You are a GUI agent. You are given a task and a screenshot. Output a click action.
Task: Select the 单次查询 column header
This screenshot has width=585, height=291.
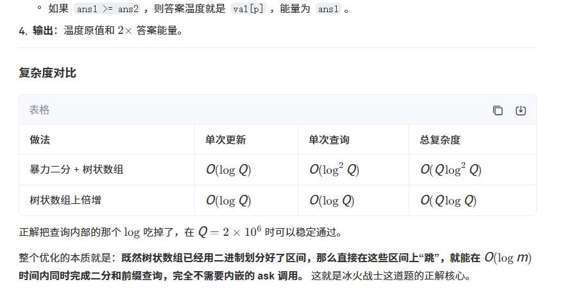(x=328, y=140)
